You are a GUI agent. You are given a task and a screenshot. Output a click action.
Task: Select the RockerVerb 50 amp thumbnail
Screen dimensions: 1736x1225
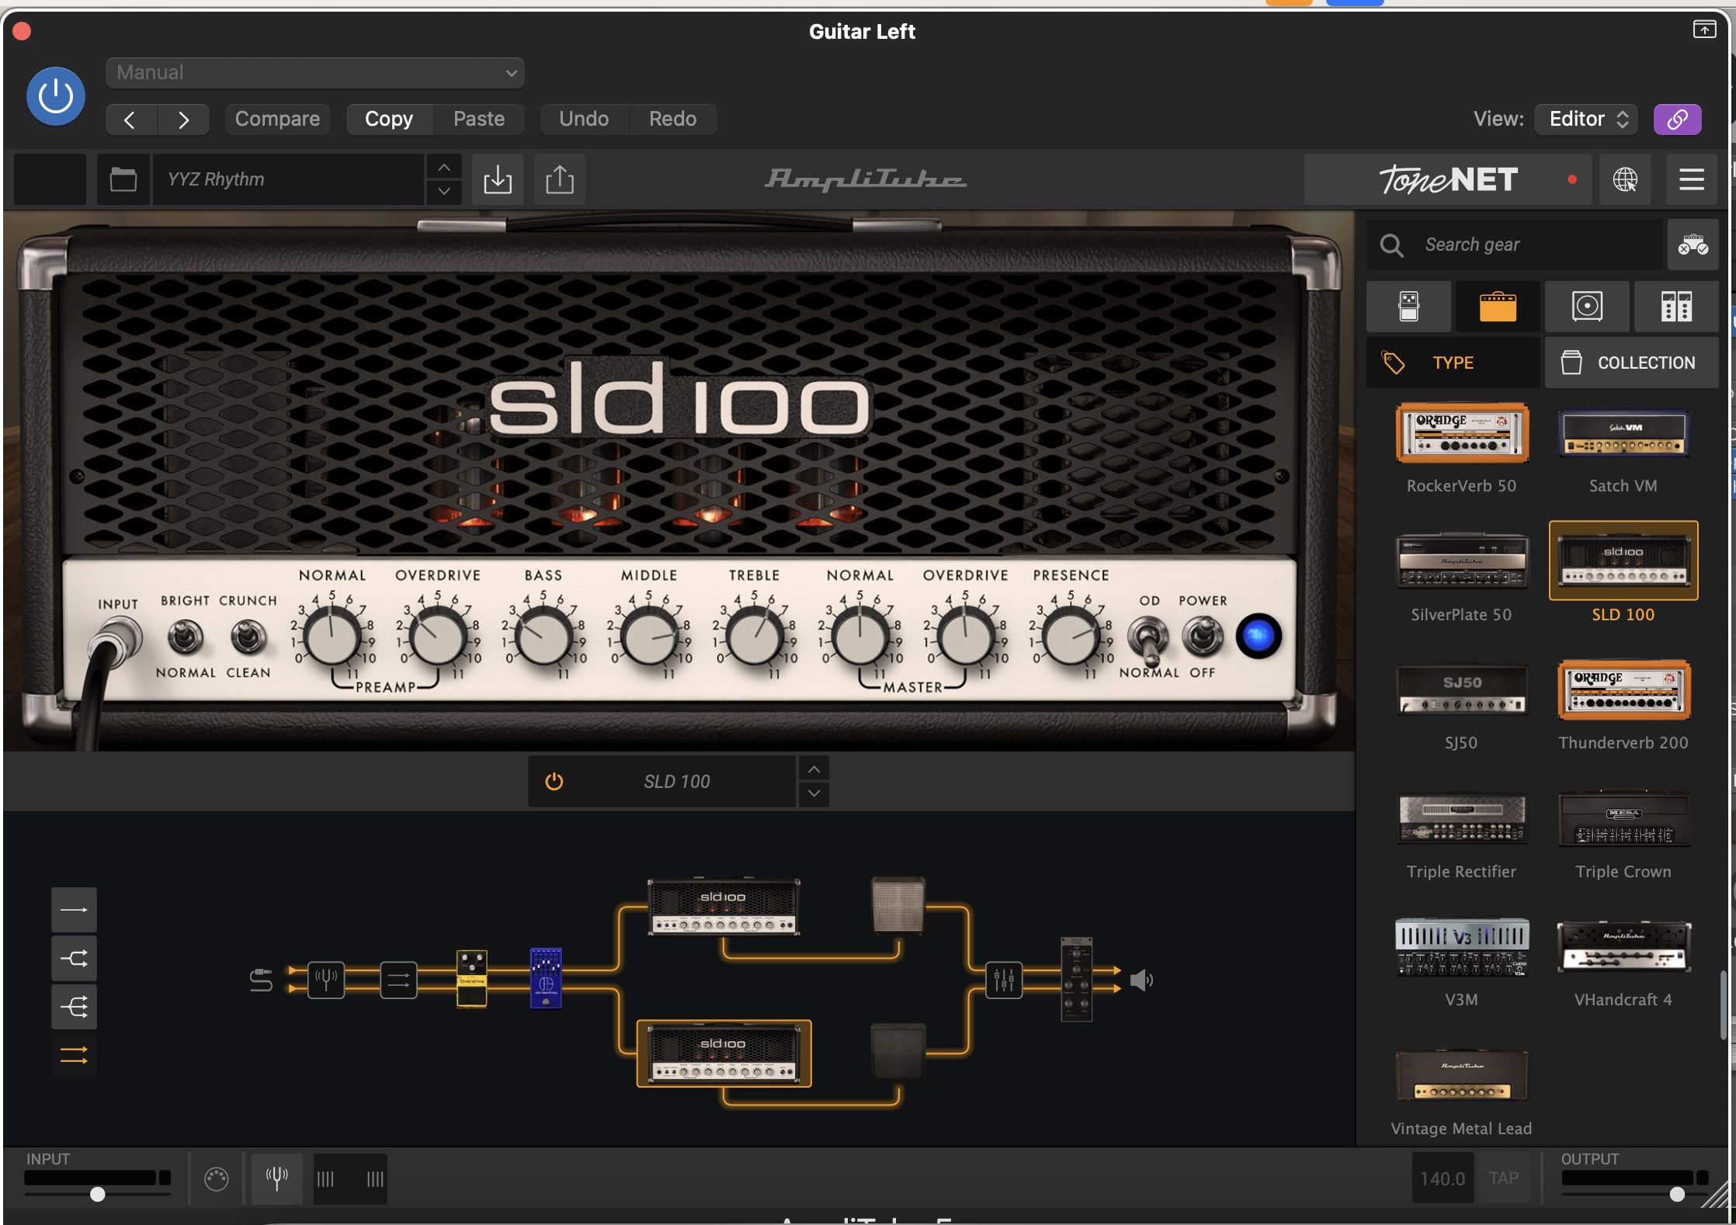coord(1462,433)
